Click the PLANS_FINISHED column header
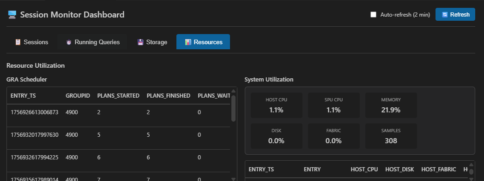Image resolution: width=484 pixels, height=181 pixels. pyautogui.click(x=169, y=96)
